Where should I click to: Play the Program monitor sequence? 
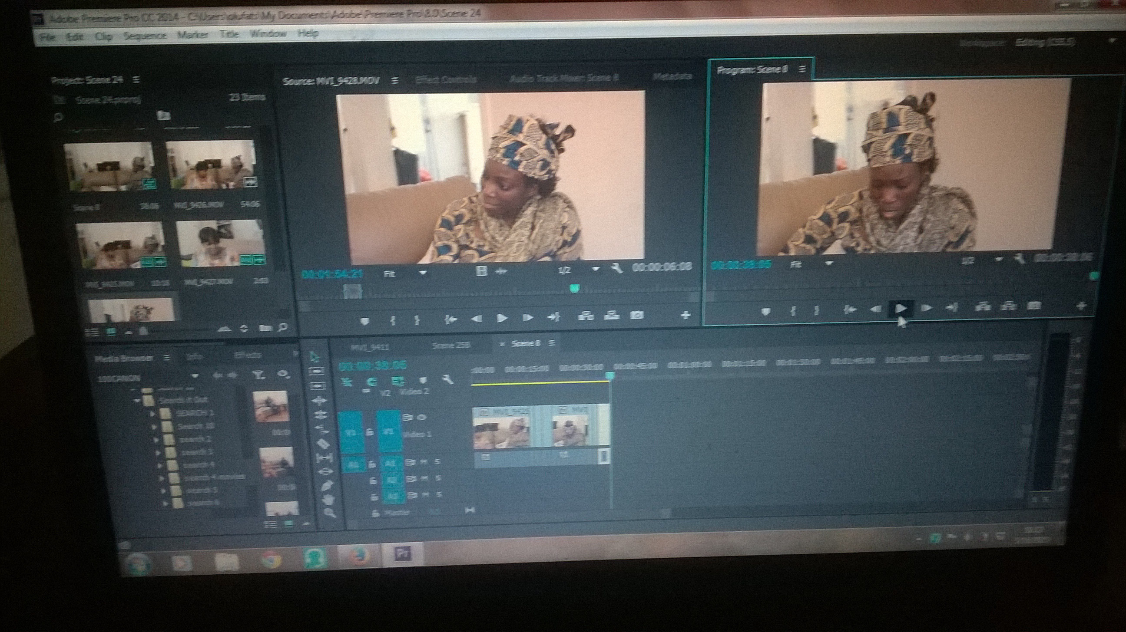(901, 308)
